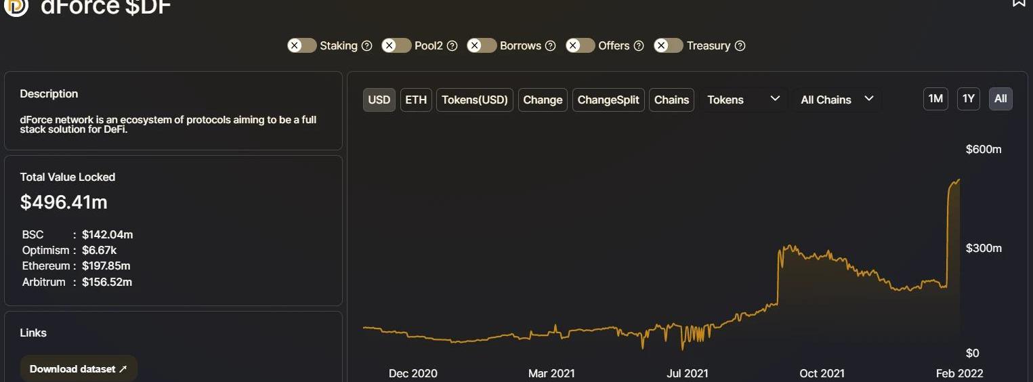Switch chart to ETH denomination
Image resolution: width=1033 pixels, height=382 pixels.
coord(416,100)
